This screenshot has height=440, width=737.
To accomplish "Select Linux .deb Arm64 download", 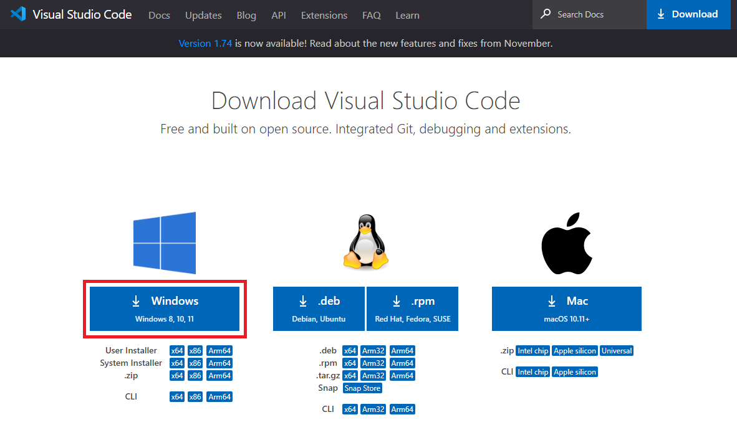I will [402, 351].
